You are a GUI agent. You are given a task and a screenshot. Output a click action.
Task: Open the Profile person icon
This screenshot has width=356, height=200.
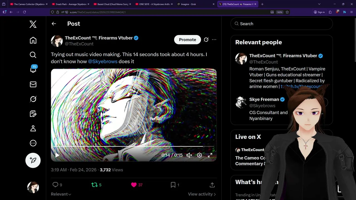click(33, 128)
